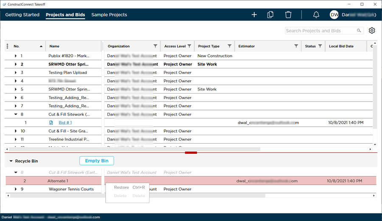Viewport: 382px width, 221px height.
Task: Click the search magnifier icon
Action: (359, 31)
